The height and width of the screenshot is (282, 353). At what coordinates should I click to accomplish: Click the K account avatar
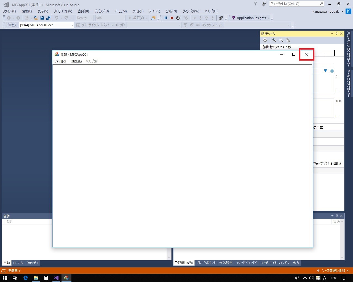[348, 11]
